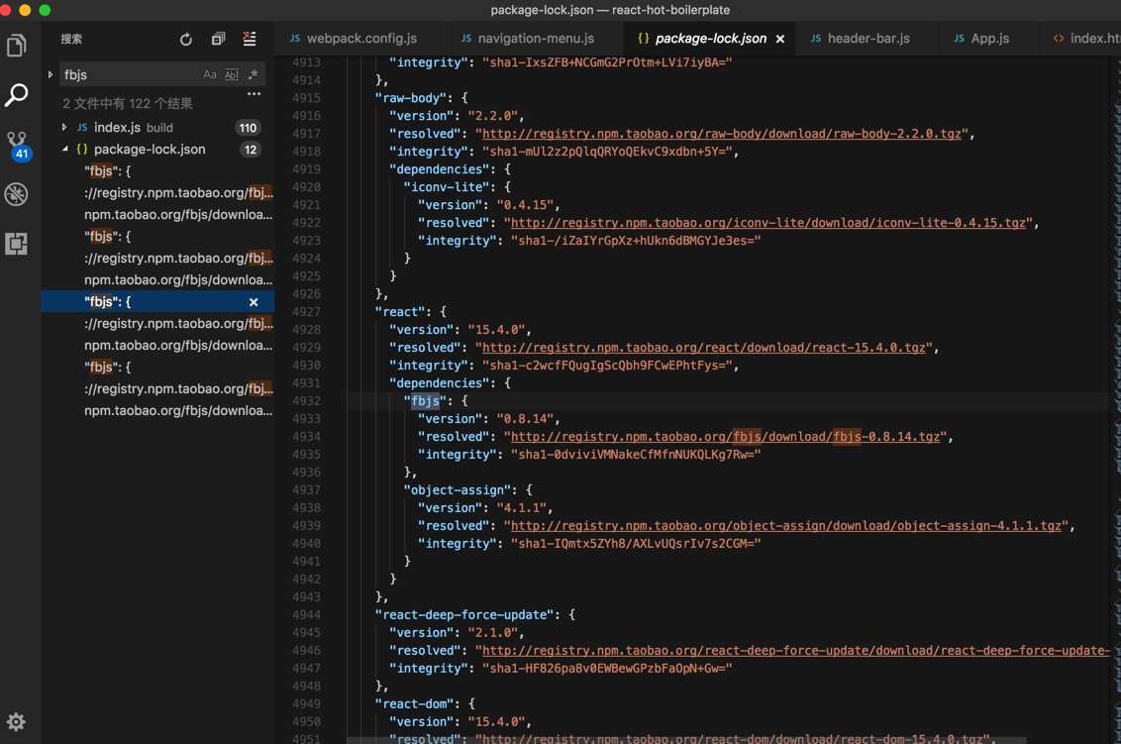Refresh the search results
1121x744 pixels.
(x=186, y=40)
